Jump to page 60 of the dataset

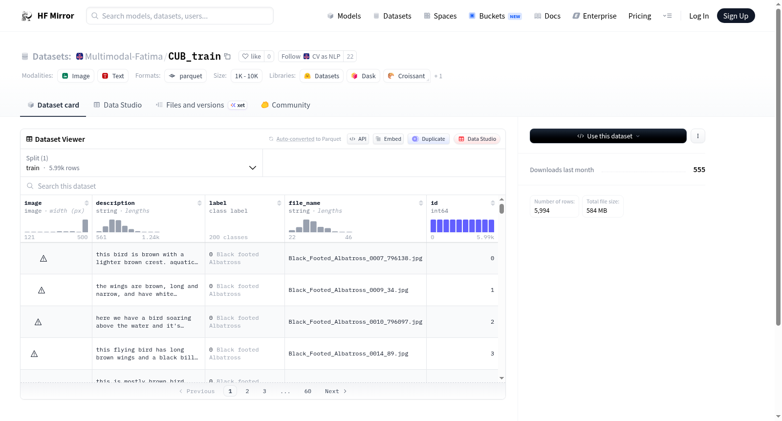pos(308,391)
